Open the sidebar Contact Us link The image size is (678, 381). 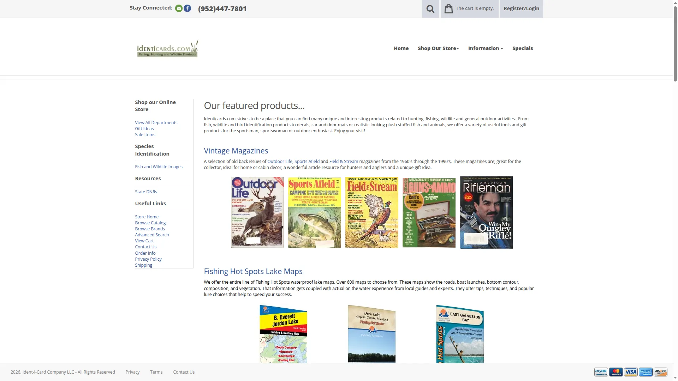[x=145, y=247]
